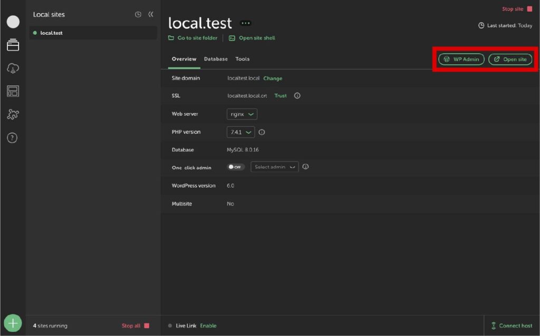Click the Multisite No value
This screenshot has height=336, width=540.
pyautogui.click(x=230, y=204)
